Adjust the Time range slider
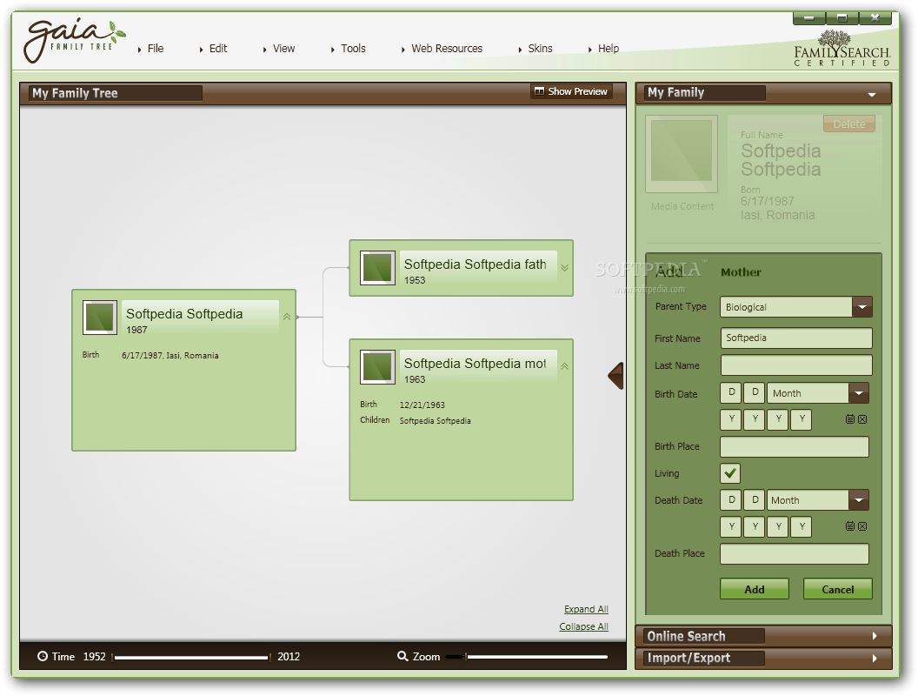 (191, 658)
